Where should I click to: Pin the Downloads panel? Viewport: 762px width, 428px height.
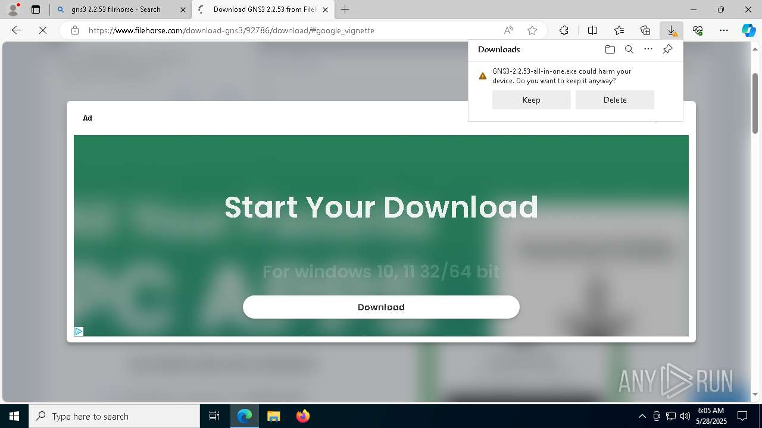point(668,49)
